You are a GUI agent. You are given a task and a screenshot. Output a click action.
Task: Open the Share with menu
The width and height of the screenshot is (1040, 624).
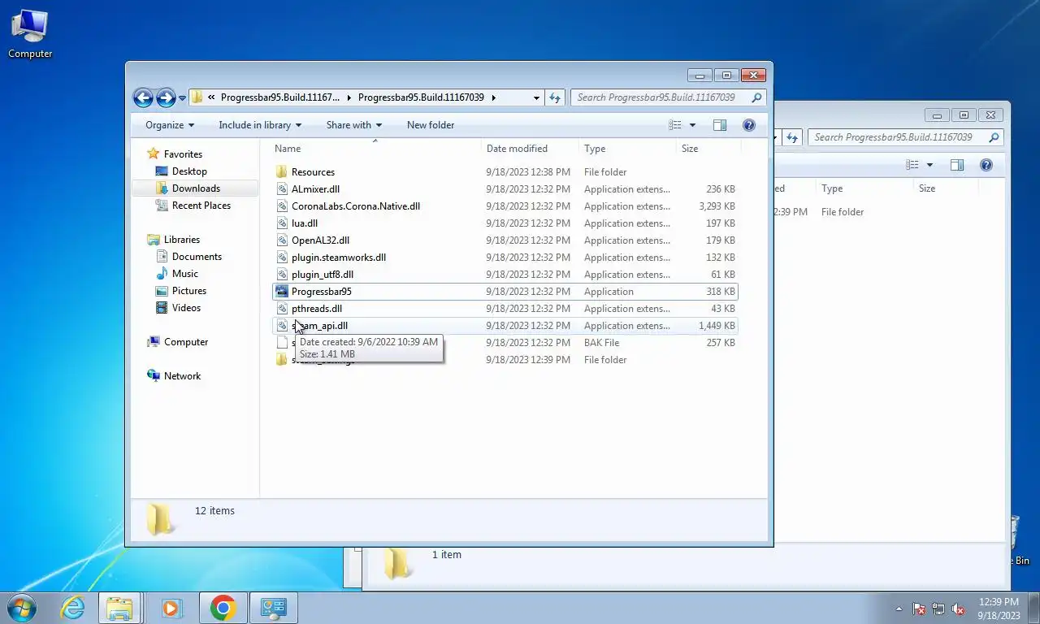tap(354, 125)
